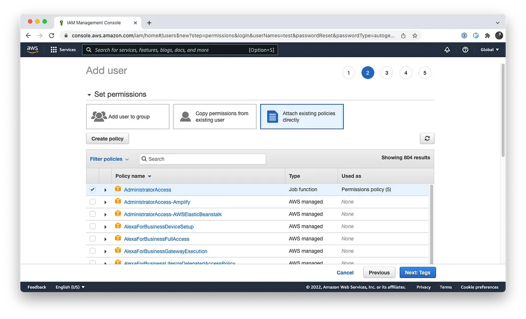This screenshot has width=526, height=319.
Task: Open the browser extensions puzzle icon
Action: point(487,35)
